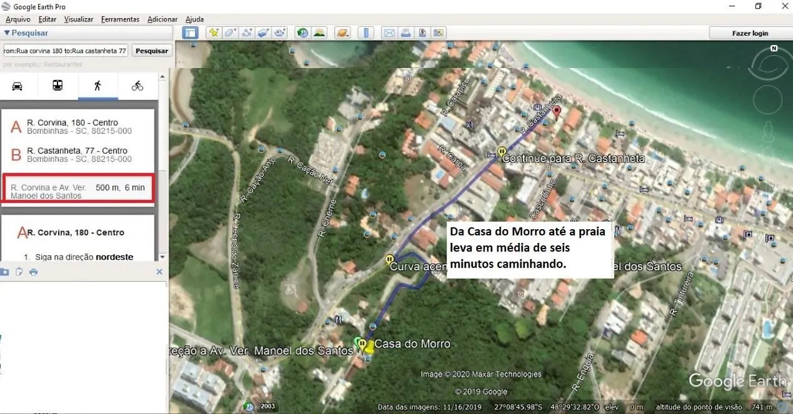Show historical imagery clock icon
Image resolution: width=793 pixels, height=414 pixels.
click(x=303, y=33)
